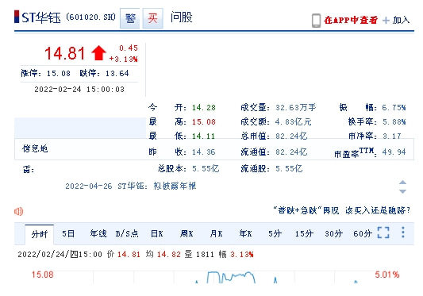Click the 成交量 value 32.63万手
The height and width of the screenshot is (296, 423).
[x=296, y=108]
